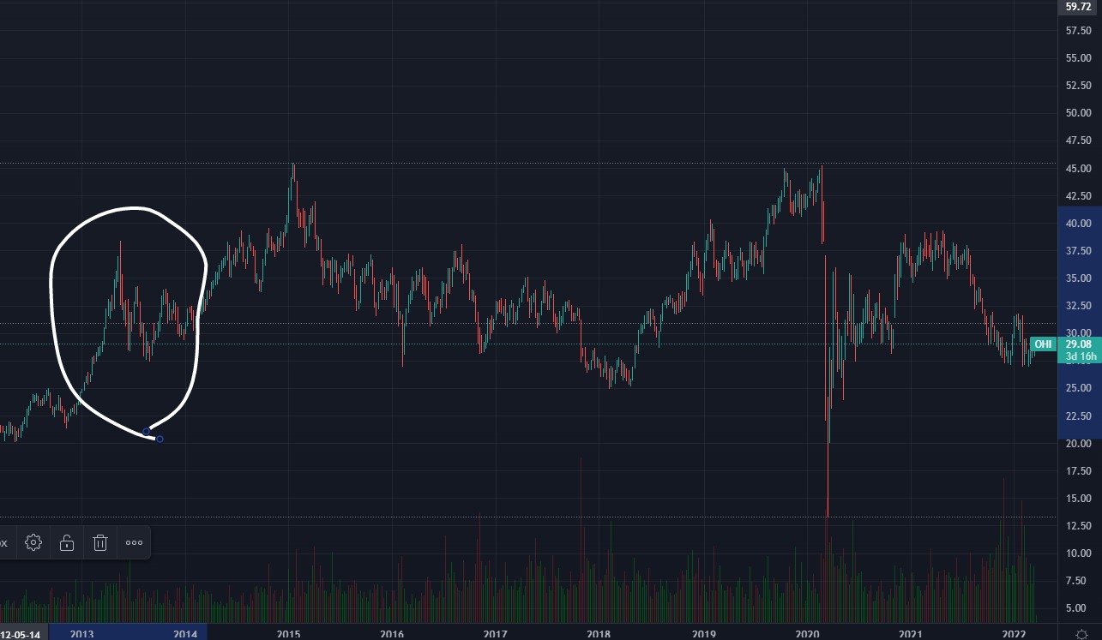Click 2017 on the time axis
This screenshot has height=640, width=1102.
click(495, 634)
